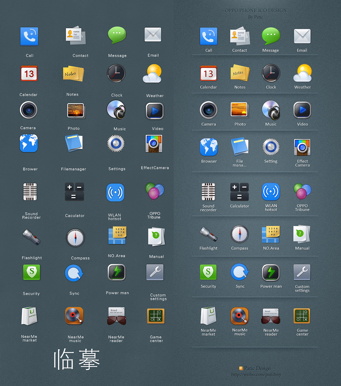This screenshot has width=341, height=386.
Task: Tap the Message bubble in the OPPO design set
Action: point(271,36)
